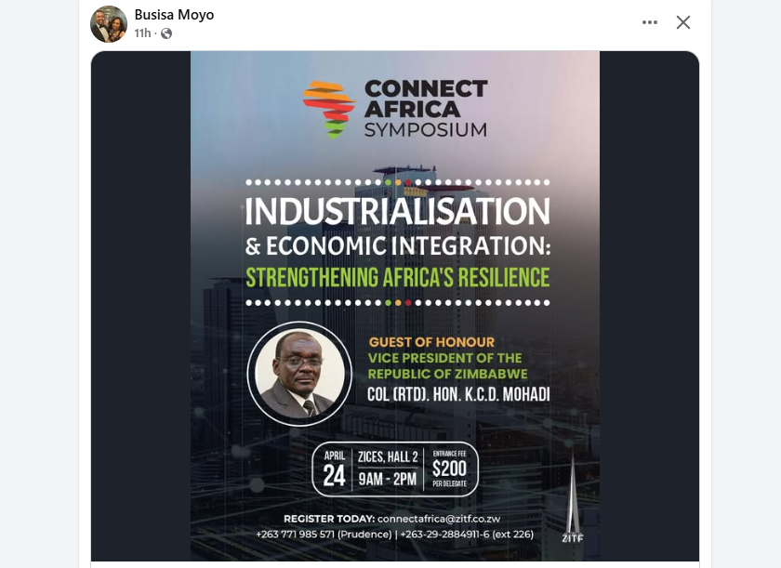
Task: Click the green Strengthening Africa's Resilience text
Action: pos(397,277)
